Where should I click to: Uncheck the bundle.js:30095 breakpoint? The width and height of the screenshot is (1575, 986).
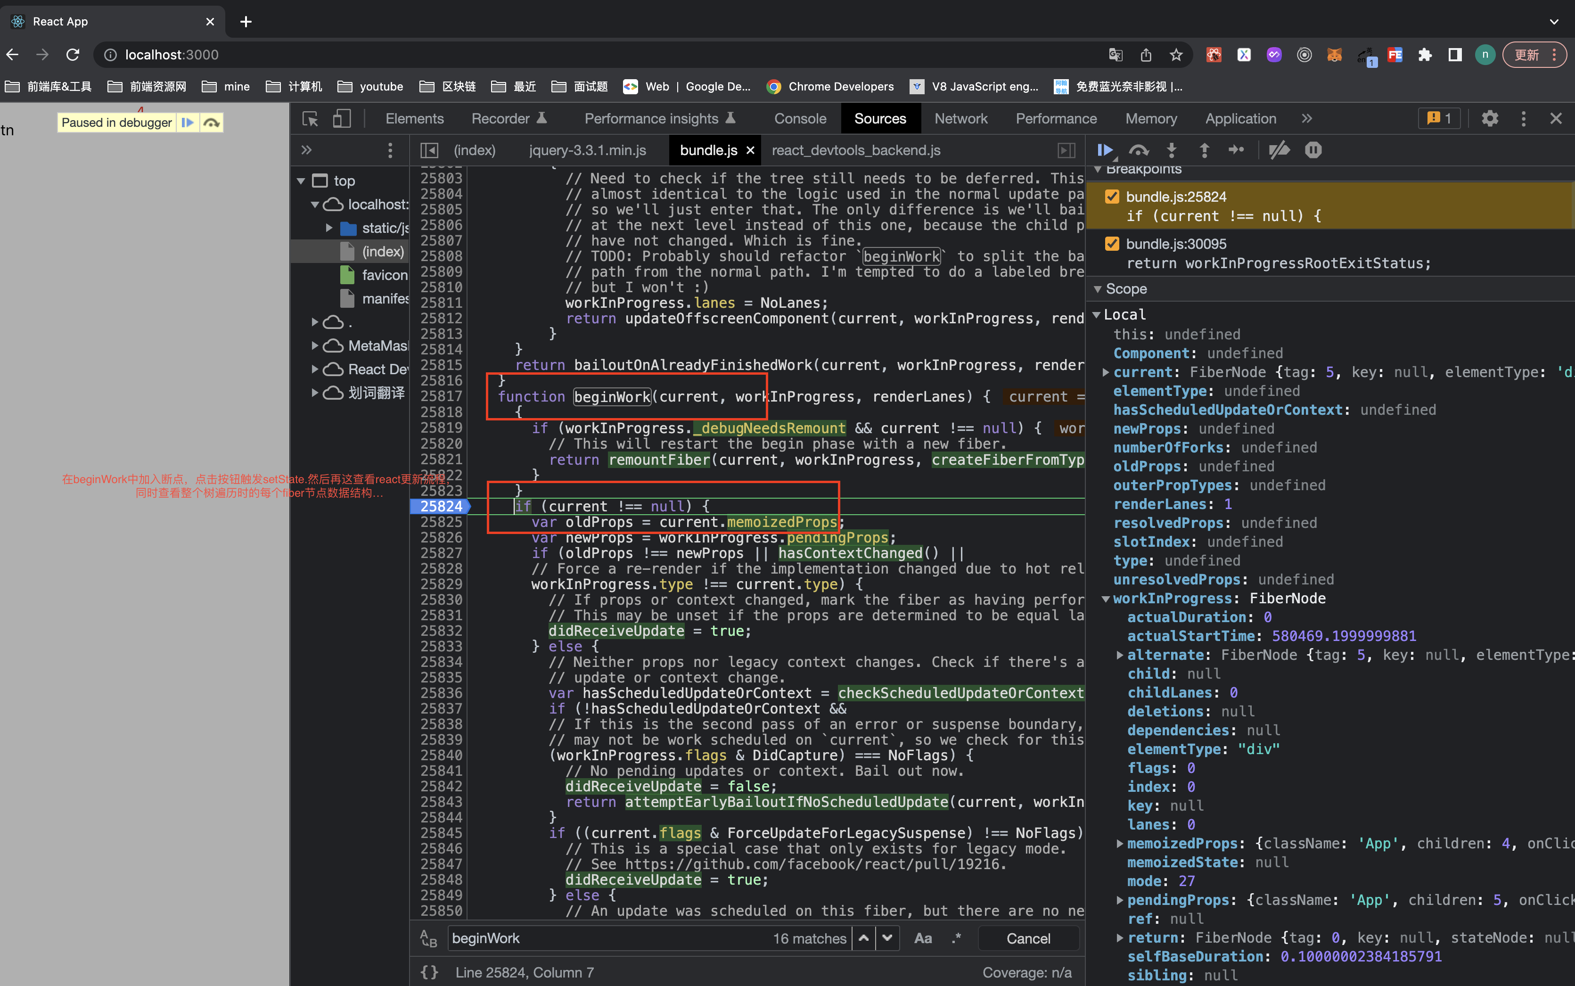coord(1112,244)
